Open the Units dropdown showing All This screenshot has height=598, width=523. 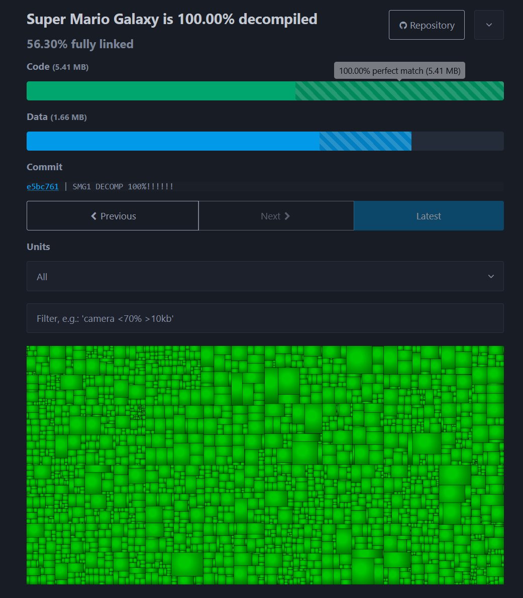click(265, 277)
